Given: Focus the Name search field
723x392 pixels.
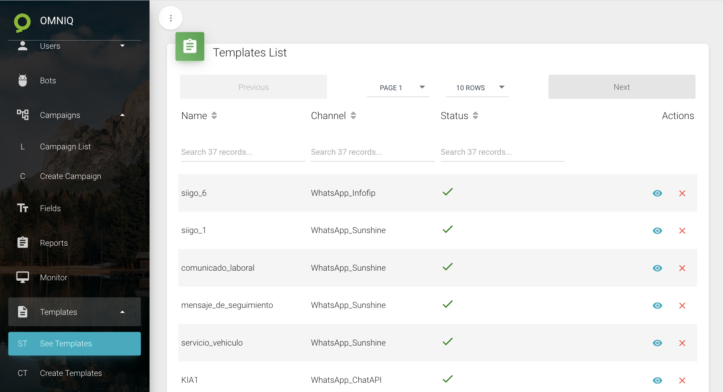Looking at the screenshot, I should (243, 152).
